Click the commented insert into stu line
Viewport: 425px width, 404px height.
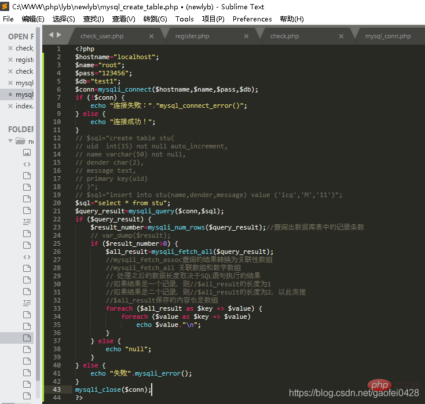point(208,195)
